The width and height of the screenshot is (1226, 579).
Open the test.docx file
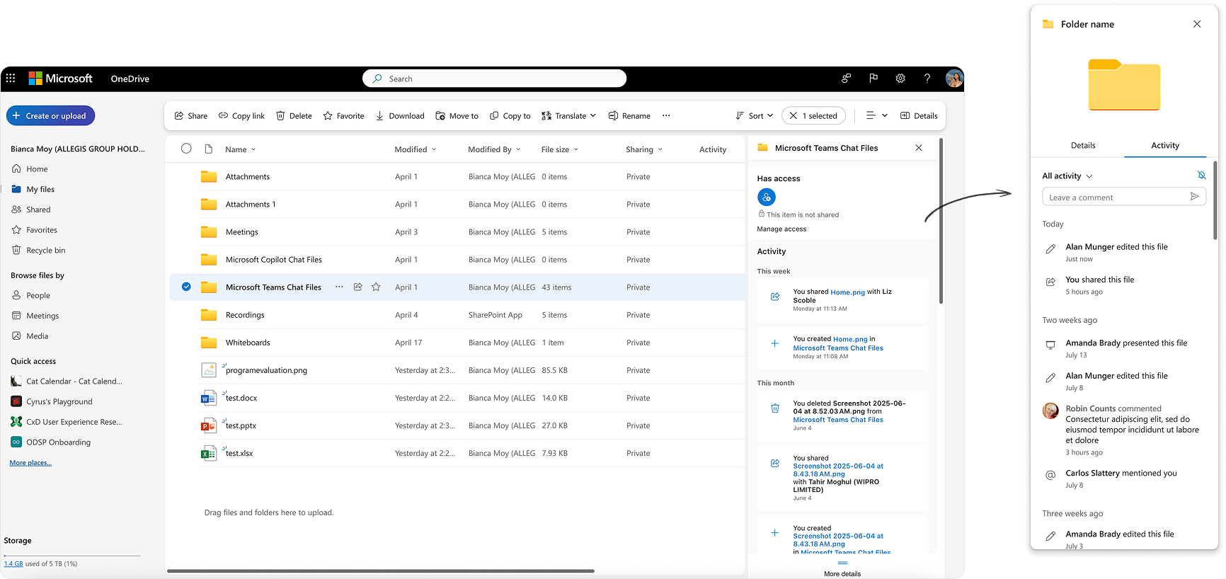click(241, 398)
